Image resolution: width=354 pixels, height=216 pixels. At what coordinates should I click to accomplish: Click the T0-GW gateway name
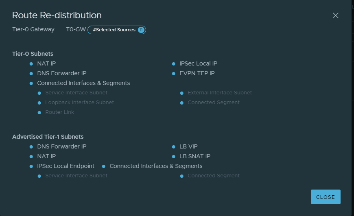(x=76, y=30)
